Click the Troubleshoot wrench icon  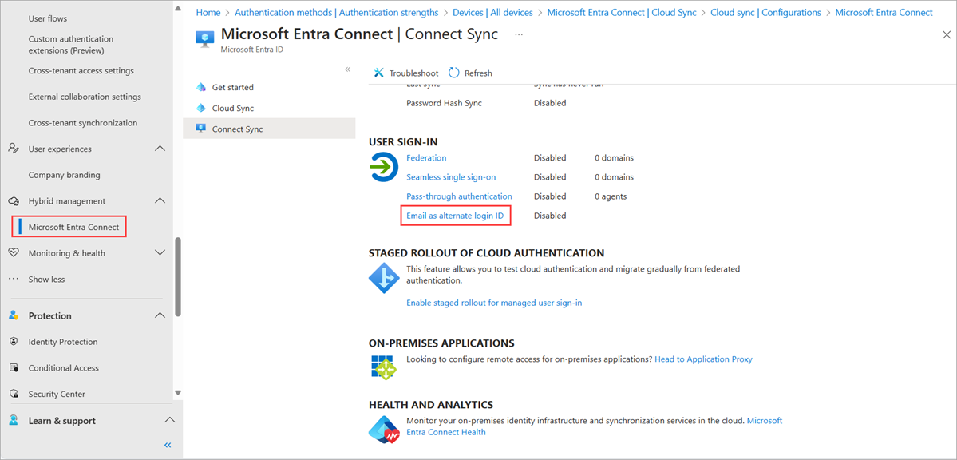(379, 73)
